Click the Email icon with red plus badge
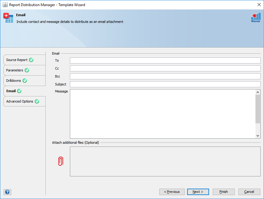The image size is (264, 199). point(8,18)
